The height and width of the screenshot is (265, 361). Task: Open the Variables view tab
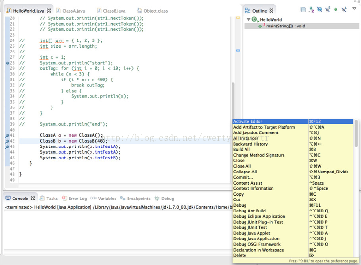(103, 199)
